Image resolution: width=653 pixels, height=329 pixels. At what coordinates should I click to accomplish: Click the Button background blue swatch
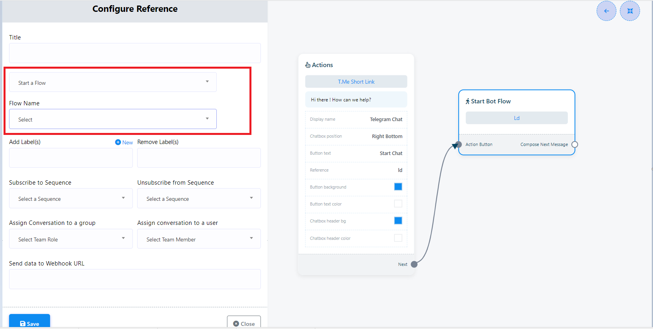pos(398,187)
